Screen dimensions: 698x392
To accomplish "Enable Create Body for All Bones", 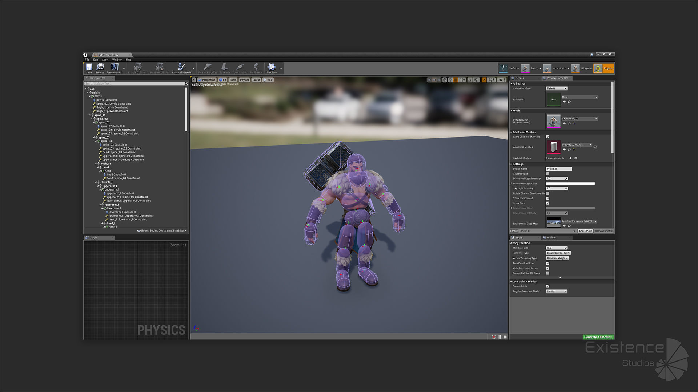I will coord(548,273).
